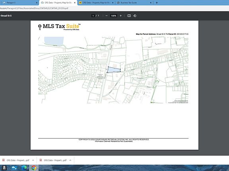This screenshot has width=229, height=171.
Task: Switch to the Paragon 5 tab
Action: pyautogui.click(x=19, y=3)
